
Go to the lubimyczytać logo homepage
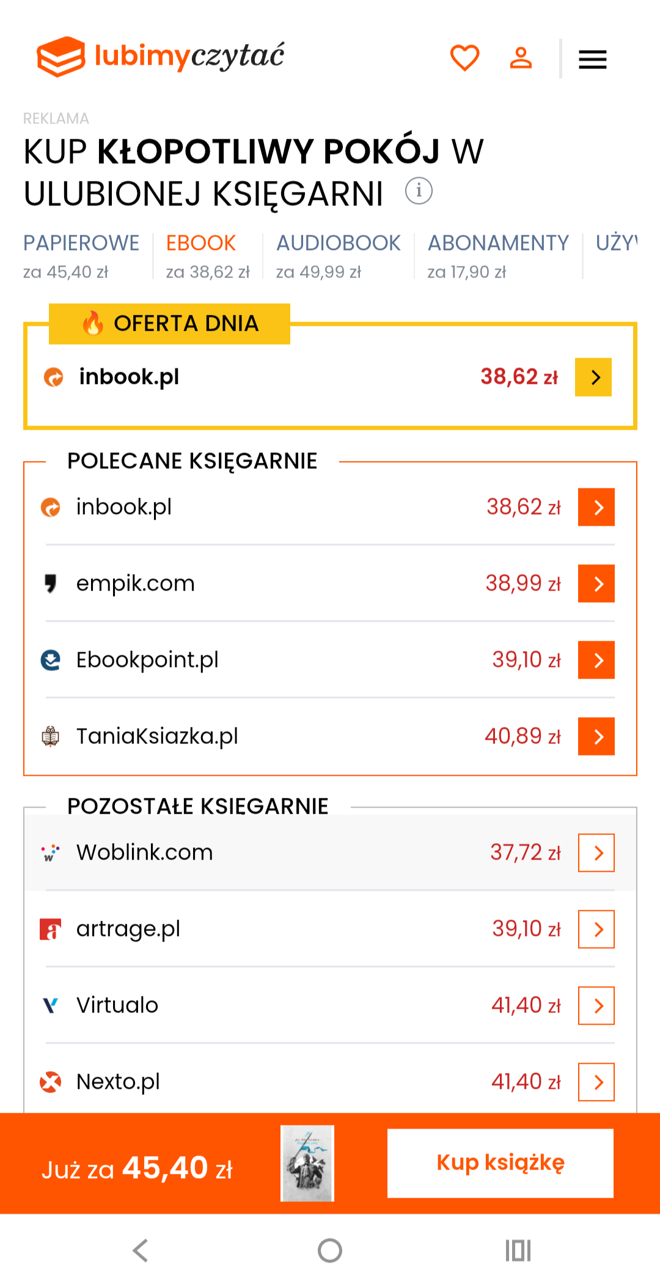pyautogui.click(x=161, y=56)
